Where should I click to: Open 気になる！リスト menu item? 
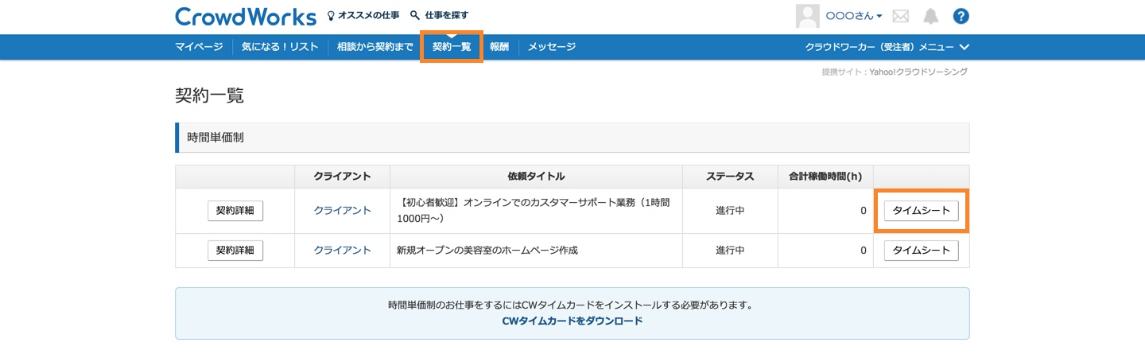[280, 47]
